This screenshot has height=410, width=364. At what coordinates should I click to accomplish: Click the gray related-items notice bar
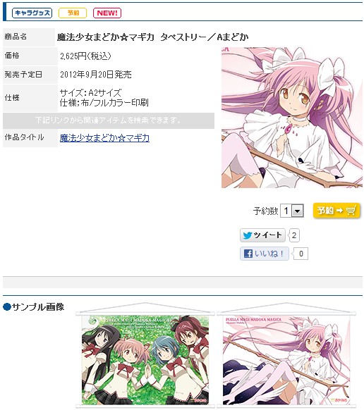point(109,120)
